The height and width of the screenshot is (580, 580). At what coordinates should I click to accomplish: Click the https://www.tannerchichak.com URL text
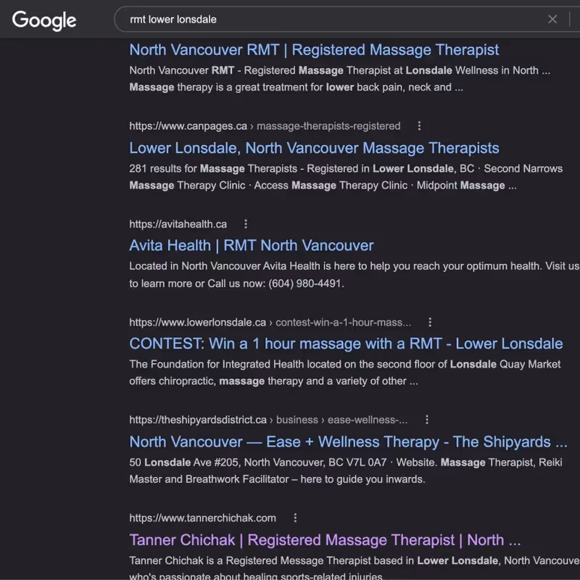[x=202, y=518]
